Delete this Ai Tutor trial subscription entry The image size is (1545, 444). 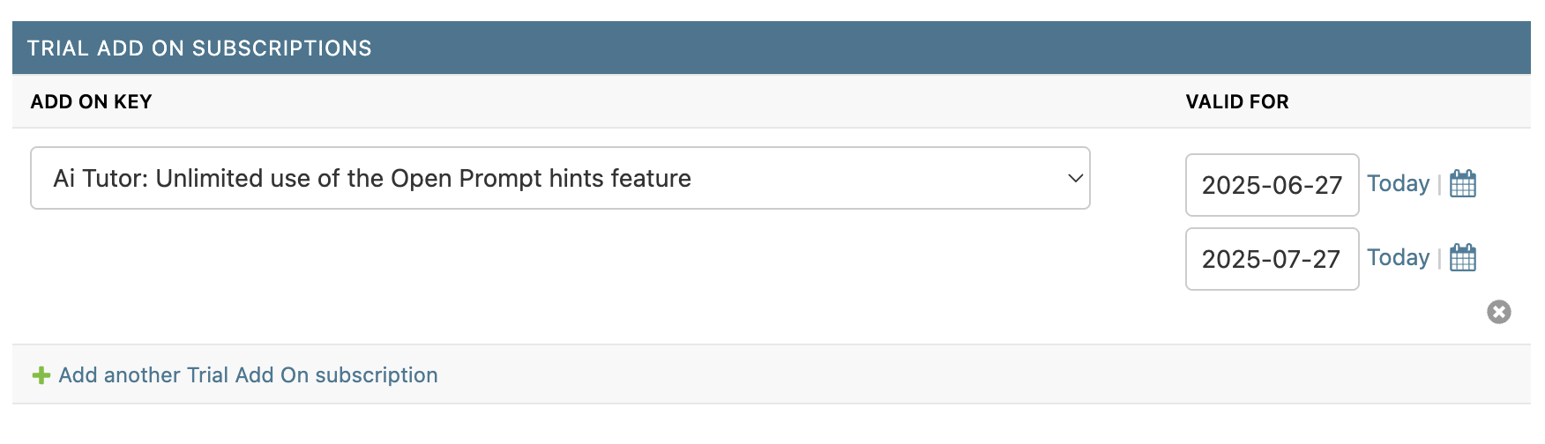(x=1498, y=312)
